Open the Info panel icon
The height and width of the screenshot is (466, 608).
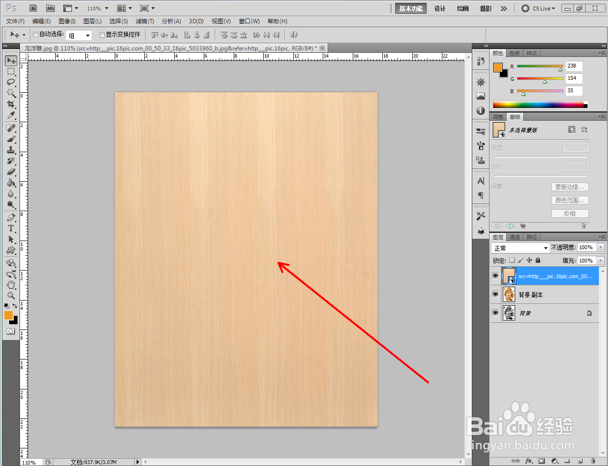pos(480,110)
